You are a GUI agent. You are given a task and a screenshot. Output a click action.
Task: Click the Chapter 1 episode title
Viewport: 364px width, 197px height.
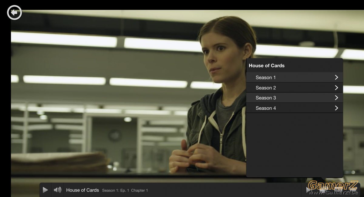coord(140,190)
